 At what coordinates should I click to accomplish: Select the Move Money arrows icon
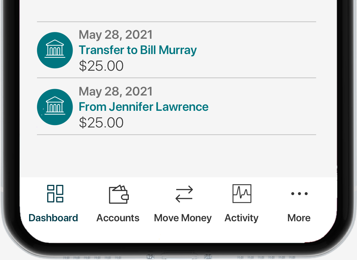point(184,194)
